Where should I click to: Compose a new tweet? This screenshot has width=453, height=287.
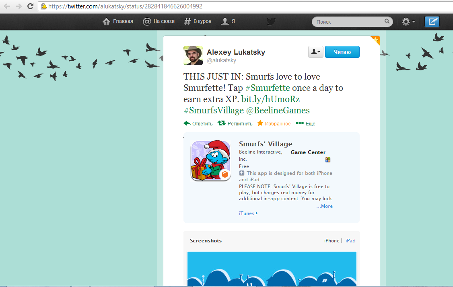point(432,22)
